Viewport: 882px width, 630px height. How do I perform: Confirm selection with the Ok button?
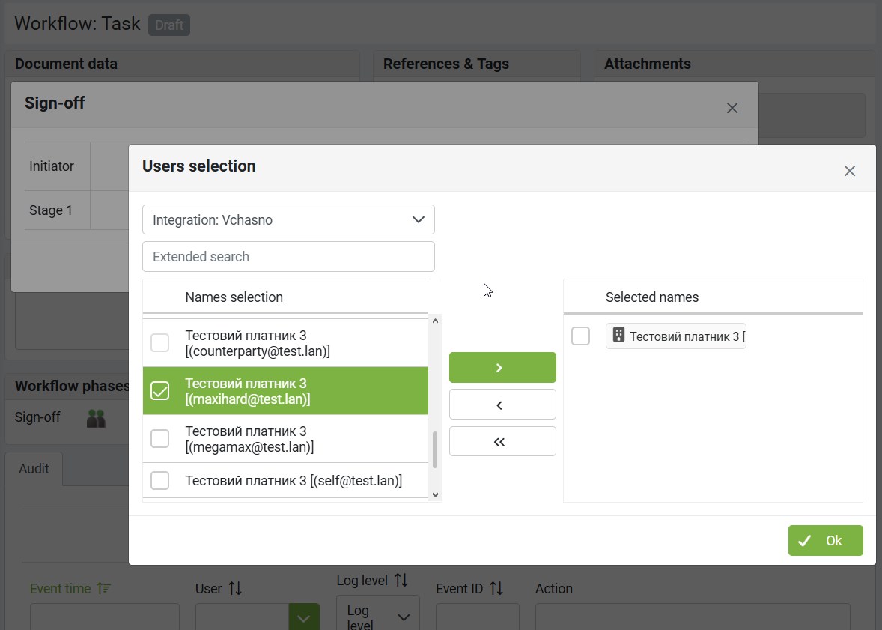tap(825, 541)
